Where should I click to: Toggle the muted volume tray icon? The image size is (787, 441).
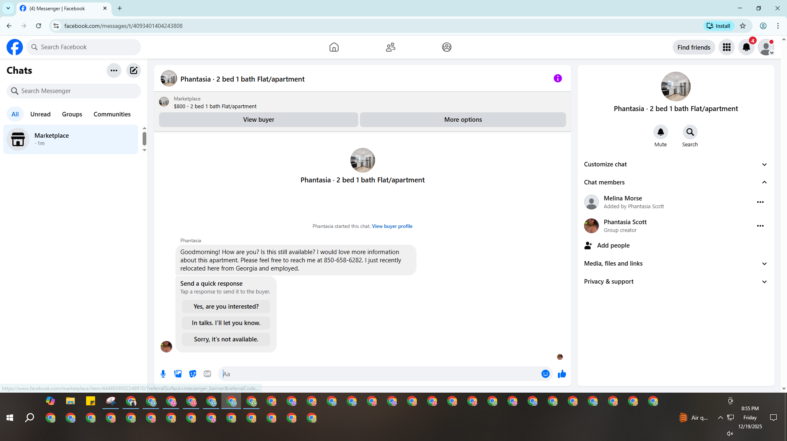coord(730,434)
